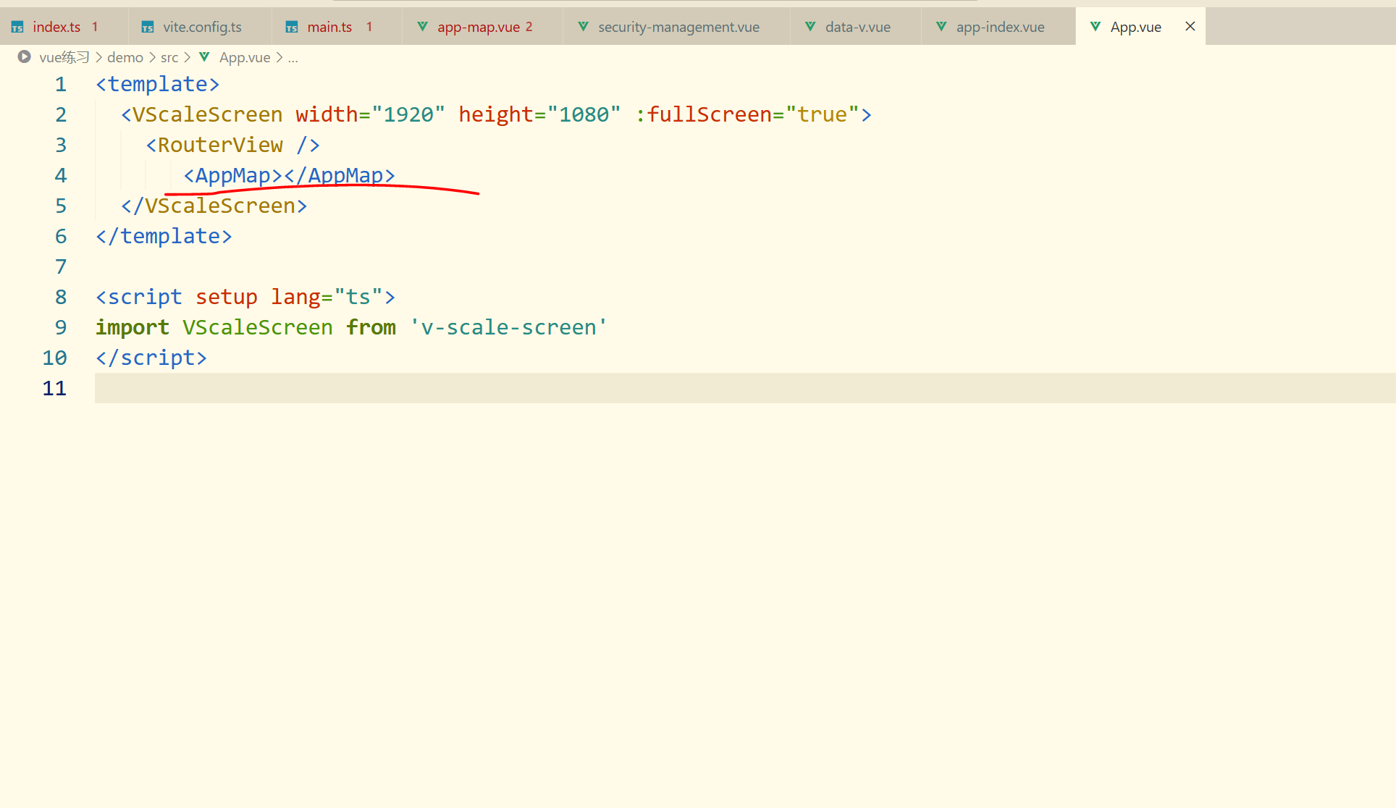Viewport: 1396px width, 808px height.
Task: Click the Vue icon in the breadcrumb path
Action: point(204,57)
